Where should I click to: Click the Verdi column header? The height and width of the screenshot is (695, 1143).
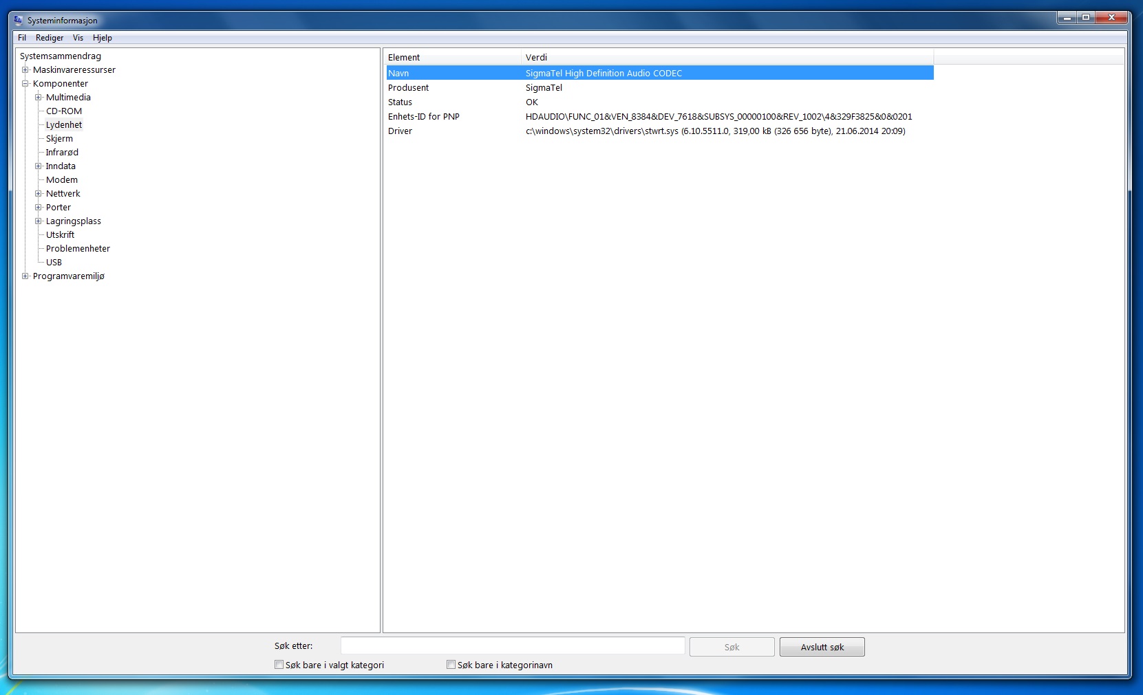(x=728, y=58)
